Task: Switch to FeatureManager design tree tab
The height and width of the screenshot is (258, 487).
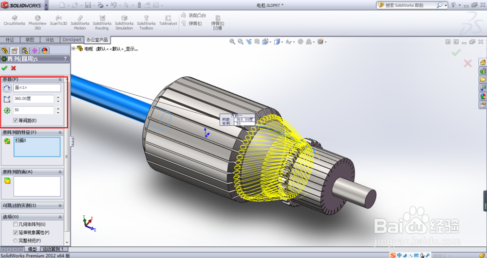Action: coord(5,51)
